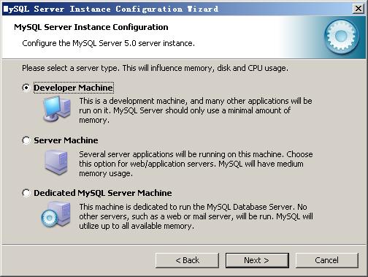
Task: Click the "MySQL Server Instance Configuration" heading
Action: click(x=91, y=27)
